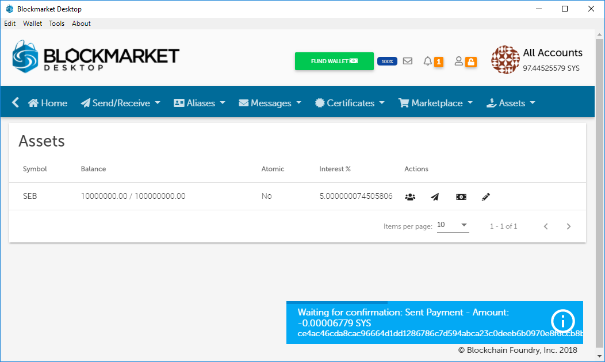This screenshot has height=362, width=605.
Task: Click the 5.000000074505806 interest value
Action: coord(356,197)
